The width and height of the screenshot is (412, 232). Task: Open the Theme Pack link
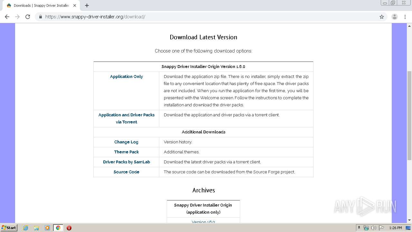126,152
